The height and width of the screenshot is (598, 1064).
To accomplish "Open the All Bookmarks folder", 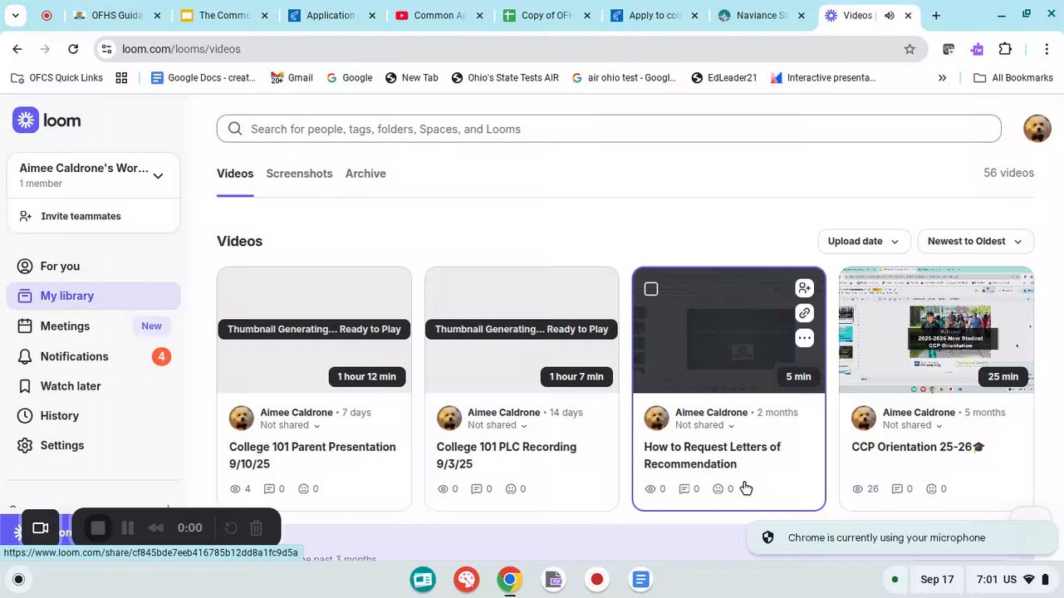I will (x=1013, y=77).
